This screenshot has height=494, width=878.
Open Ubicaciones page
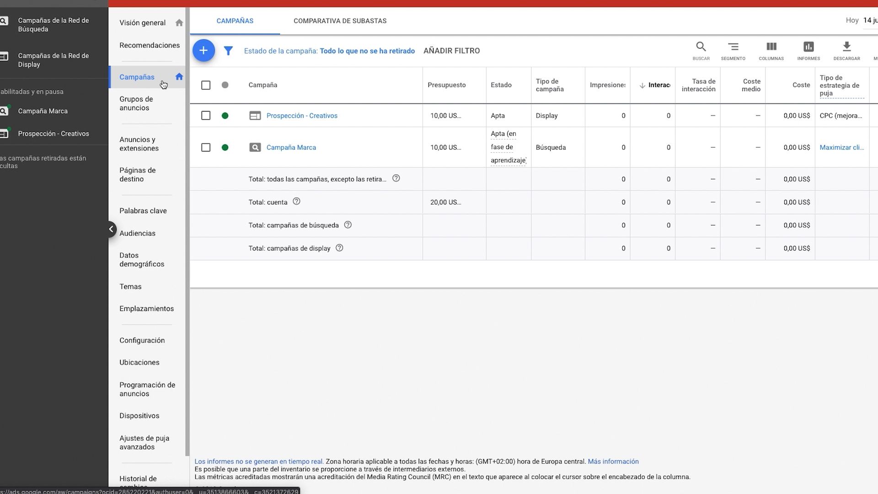point(139,362)
